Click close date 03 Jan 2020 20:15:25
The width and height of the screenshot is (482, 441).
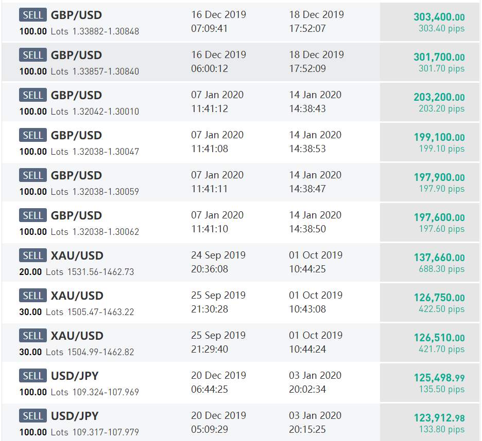click(315, 422)
